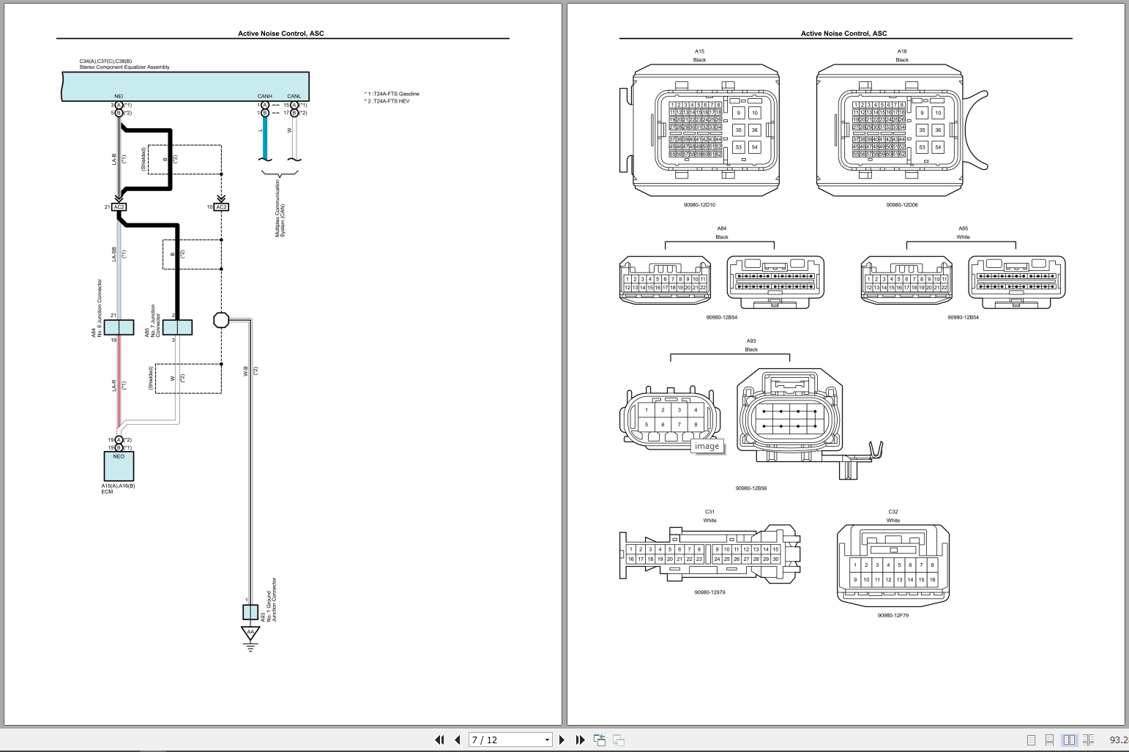Click the ECM block A15(A),A16(B)

click(x=118, y=466)
